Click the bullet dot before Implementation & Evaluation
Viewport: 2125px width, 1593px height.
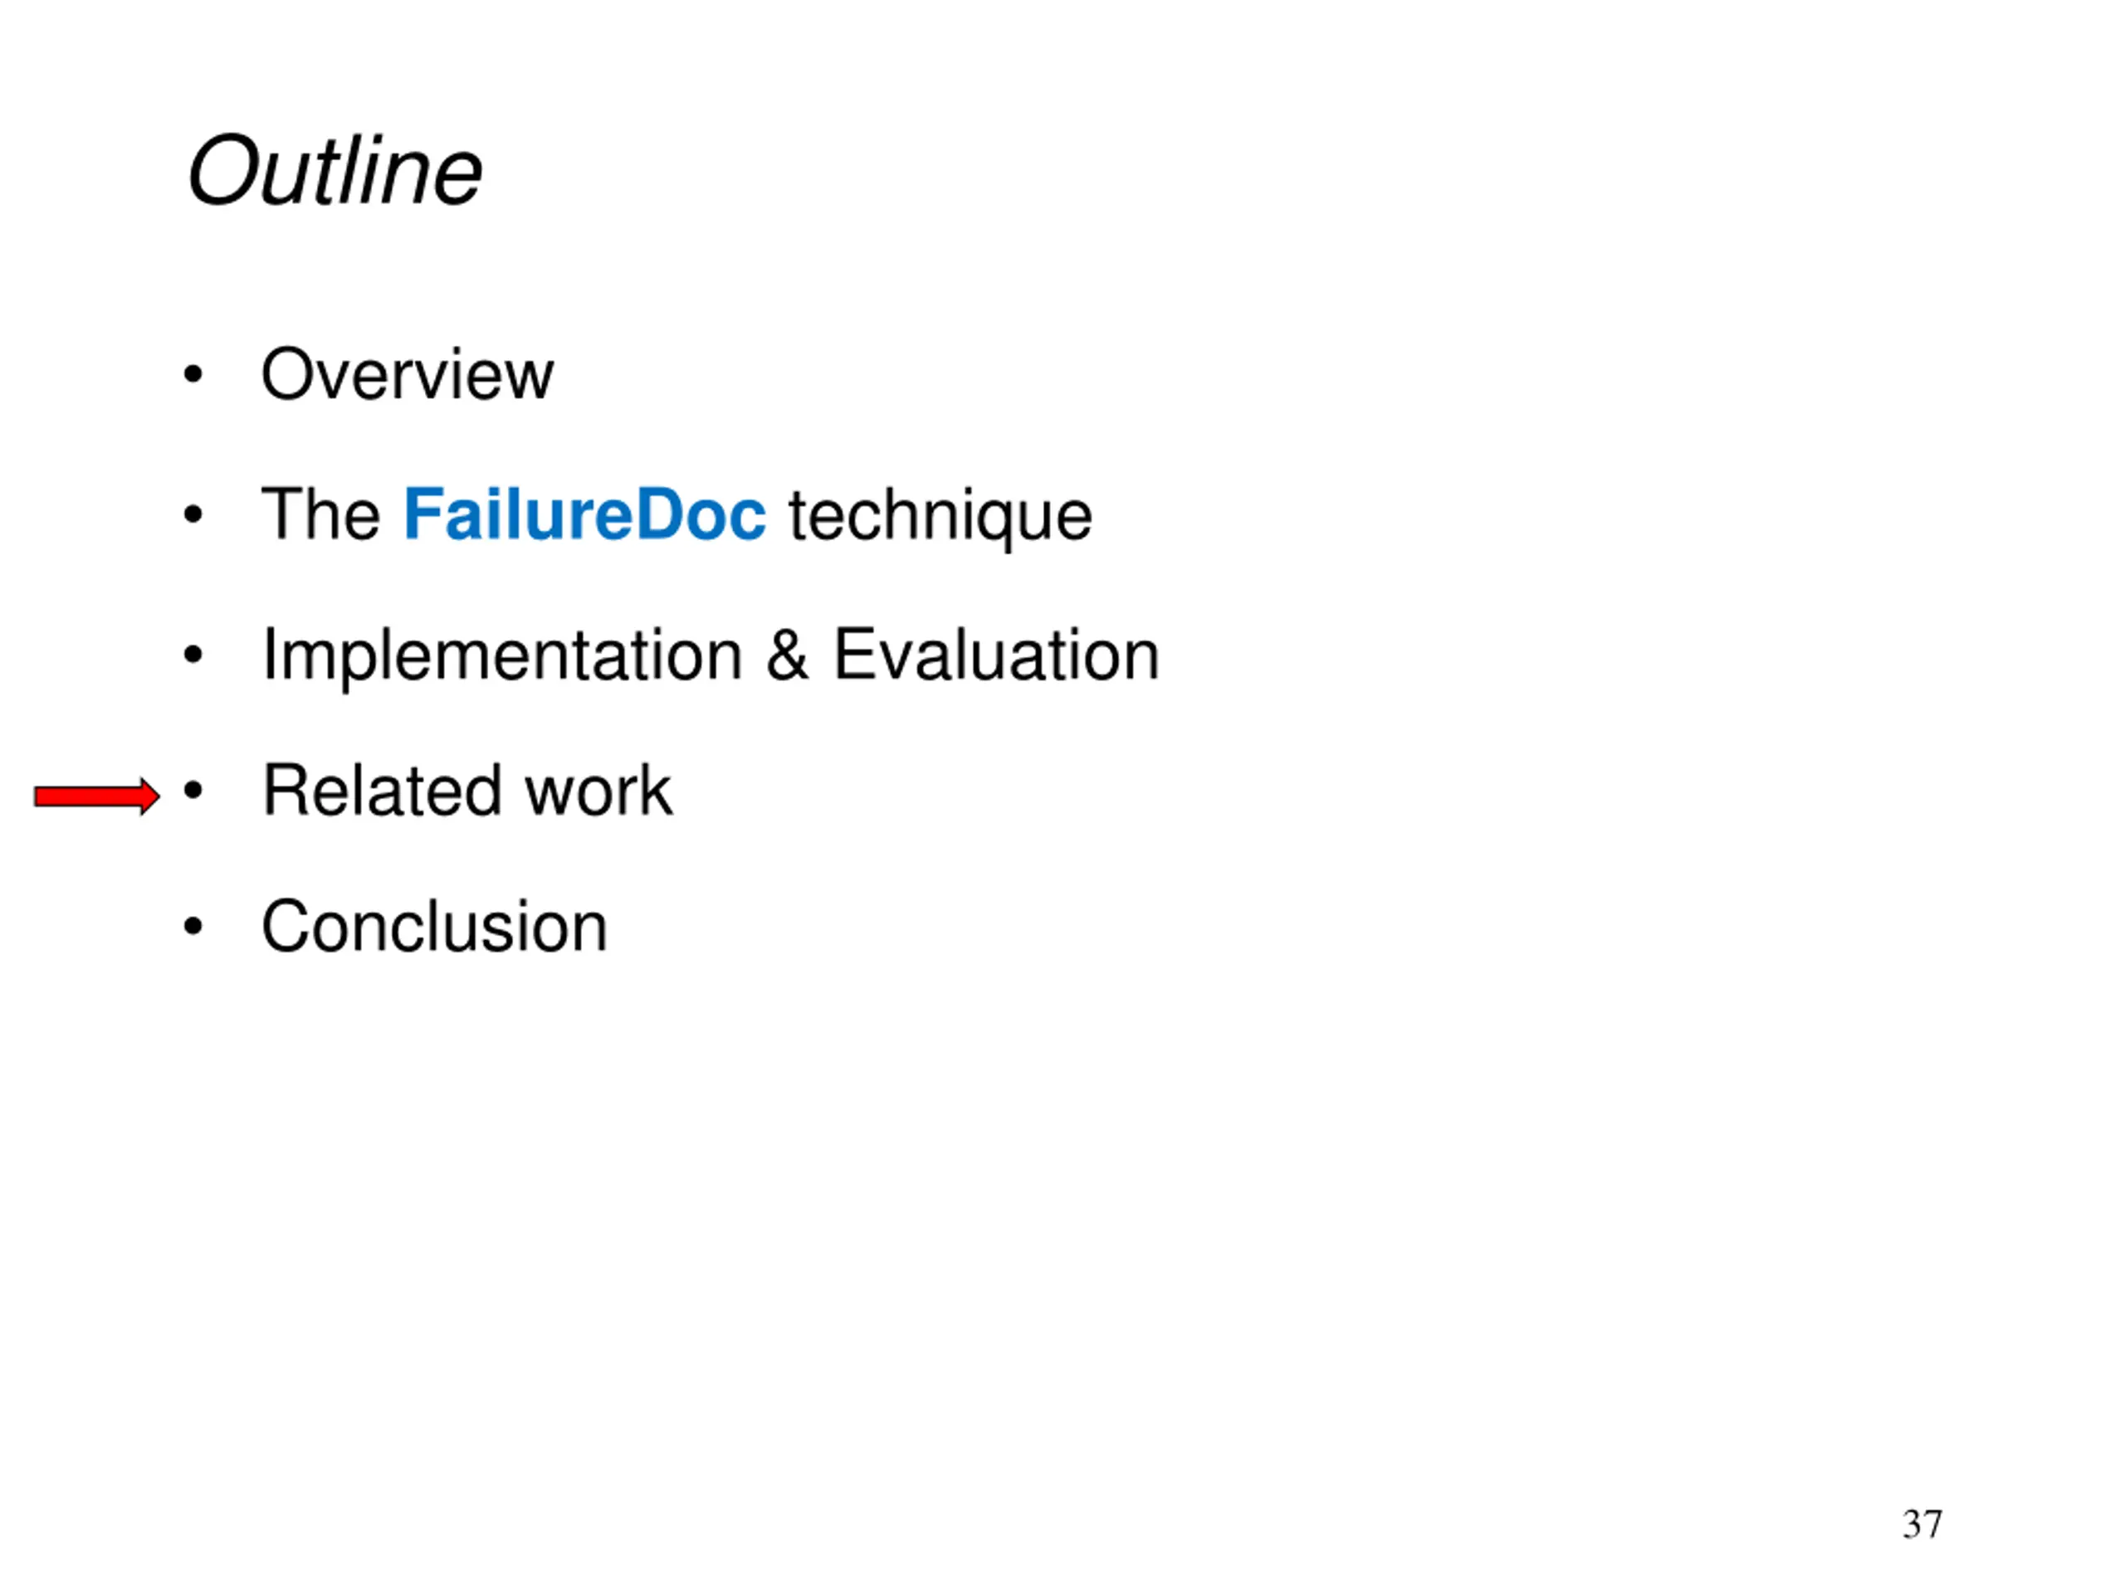(193, 655)
